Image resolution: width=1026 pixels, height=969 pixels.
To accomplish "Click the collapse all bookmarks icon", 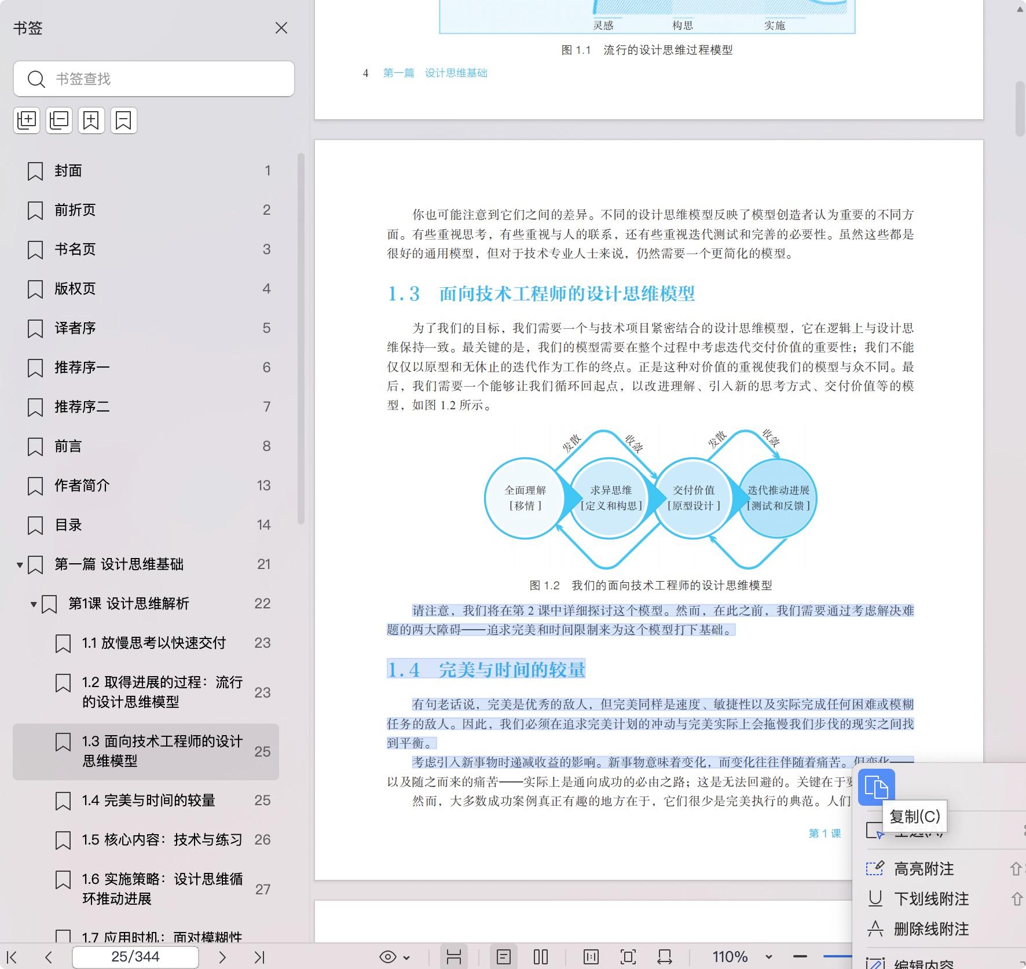I will tap(59, 120).
